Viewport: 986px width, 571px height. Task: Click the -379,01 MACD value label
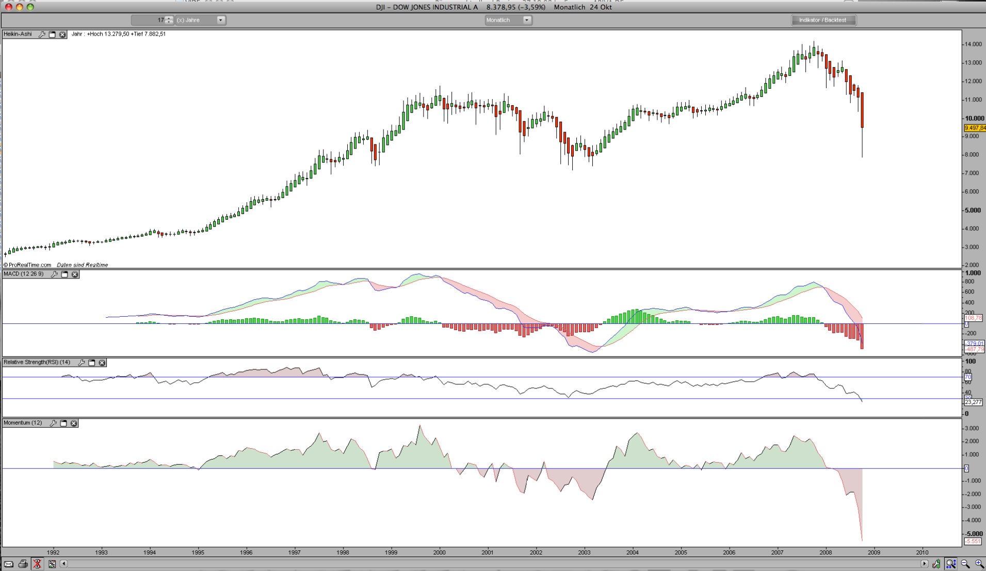tap(974, 344)
